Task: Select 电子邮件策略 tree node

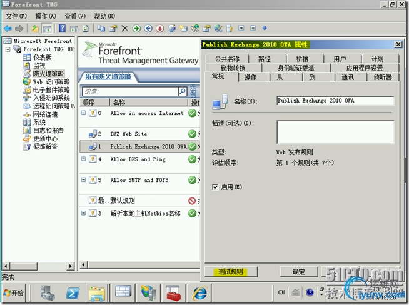Action: [51, 90]
